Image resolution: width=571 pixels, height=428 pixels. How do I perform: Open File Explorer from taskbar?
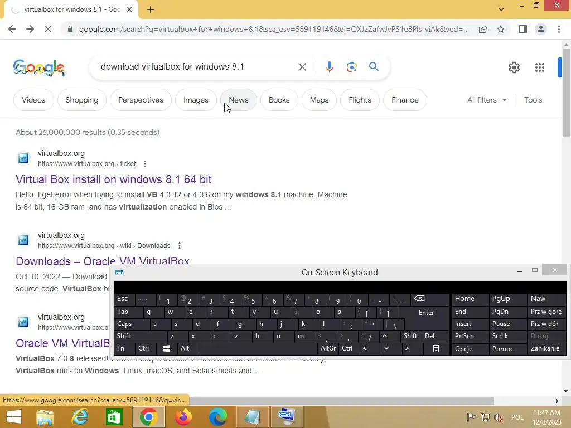pos(45,417)
